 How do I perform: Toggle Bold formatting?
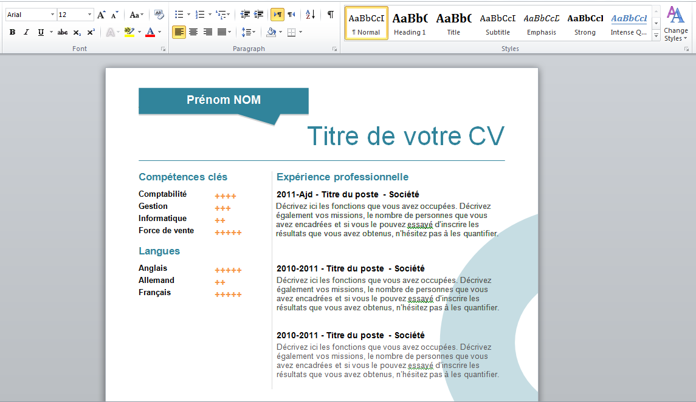click(12, 32)
